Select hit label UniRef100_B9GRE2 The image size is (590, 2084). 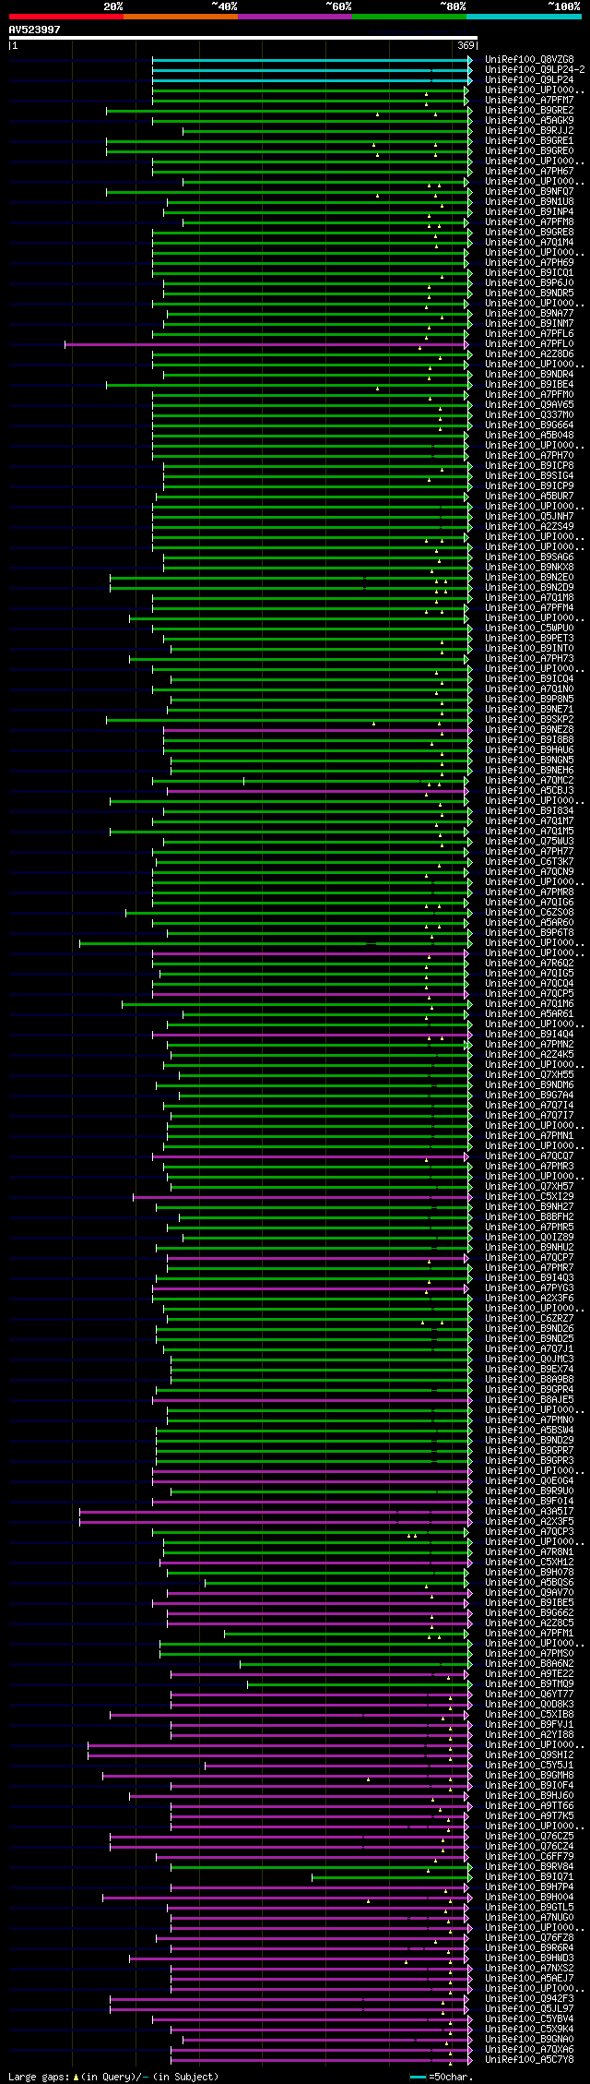pyautogui.click(x=529, y=111)
